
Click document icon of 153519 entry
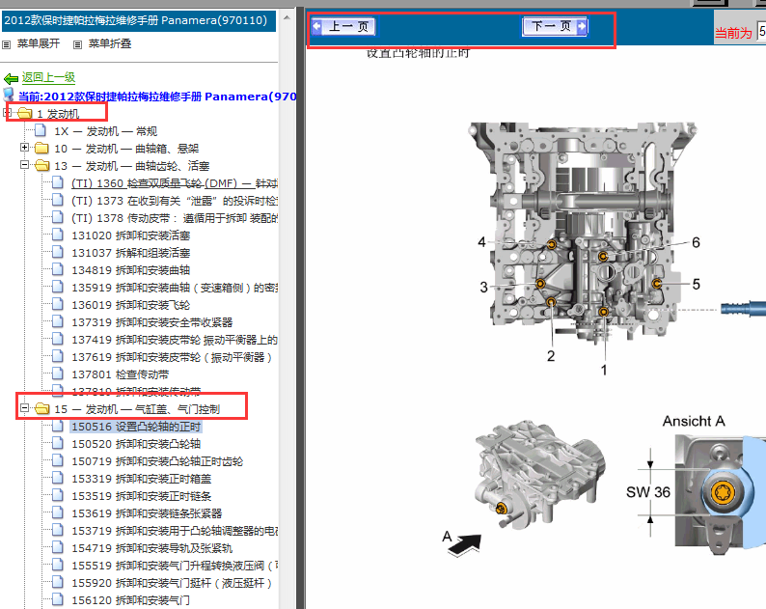[x=57, y=495]
